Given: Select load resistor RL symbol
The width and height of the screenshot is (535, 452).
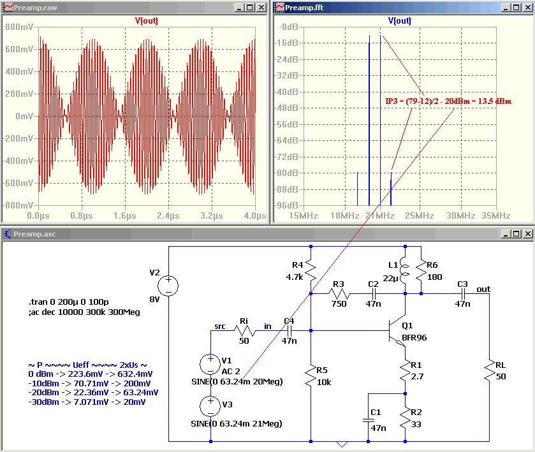Looking at the screenshot, I should pos(490,371).
